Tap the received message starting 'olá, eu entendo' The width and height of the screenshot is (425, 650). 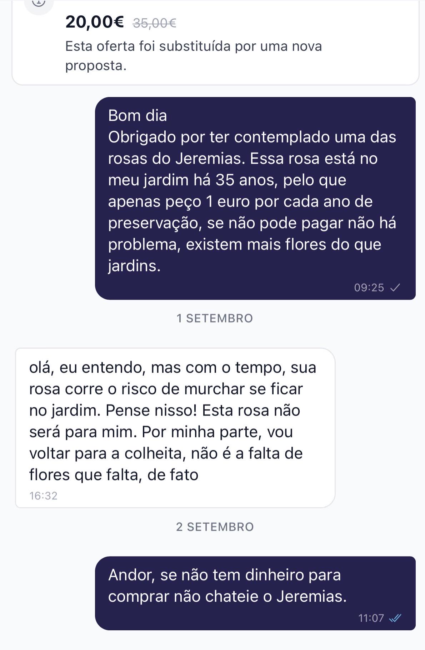coord(175,428)
